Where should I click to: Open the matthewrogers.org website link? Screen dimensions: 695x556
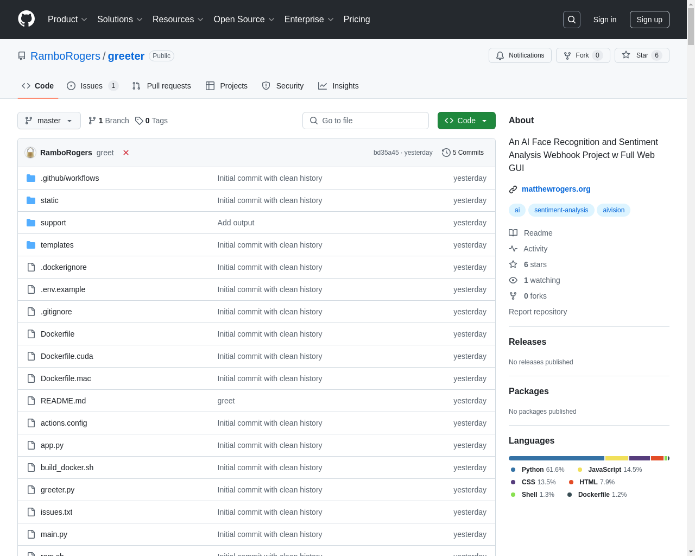pyautogui.click(x=556, y=189)
